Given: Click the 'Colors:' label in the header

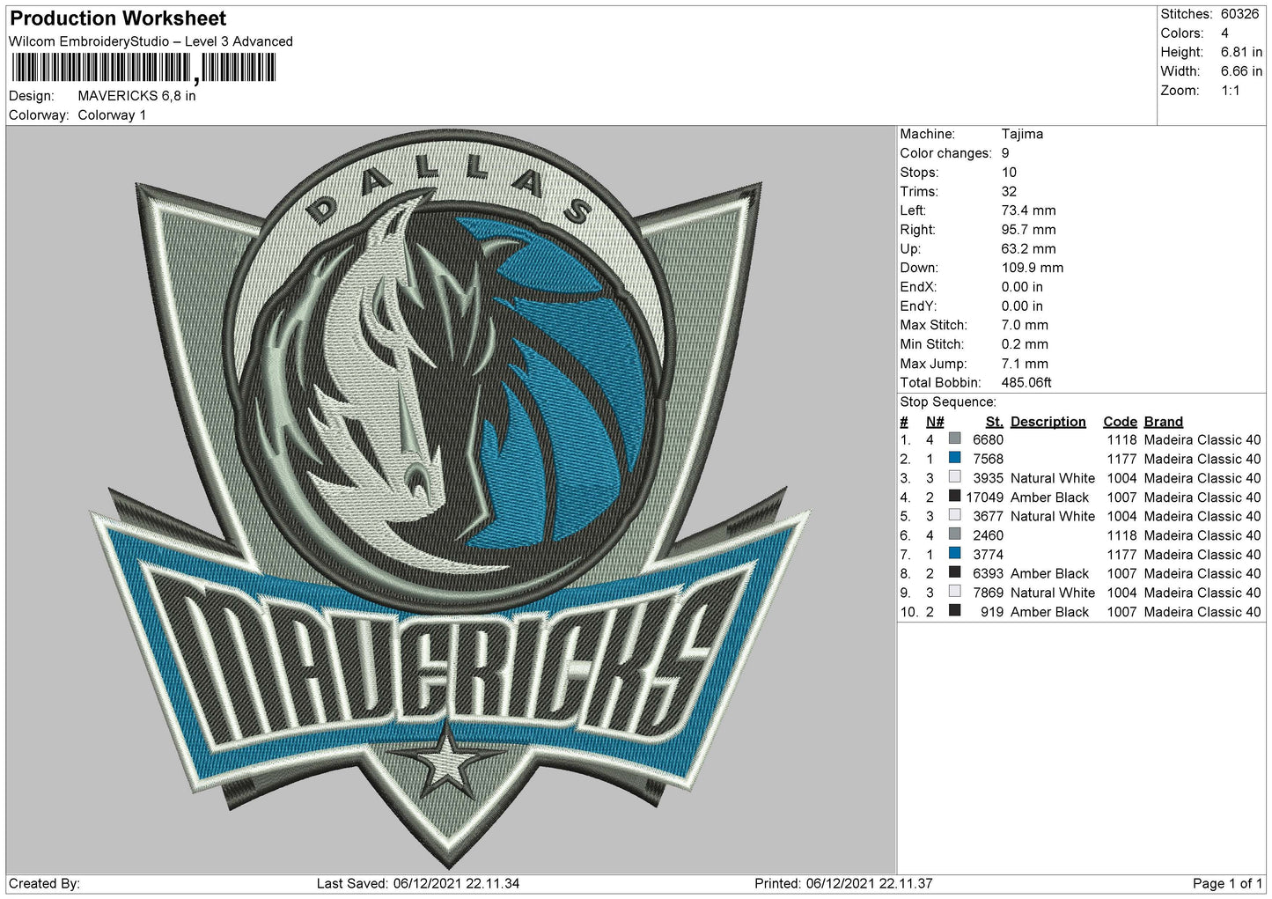Looking at the screenshot, I should coord(1181,33).
